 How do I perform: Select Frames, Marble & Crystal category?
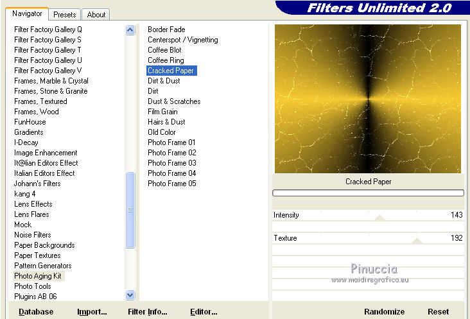(x=51, y=81)
